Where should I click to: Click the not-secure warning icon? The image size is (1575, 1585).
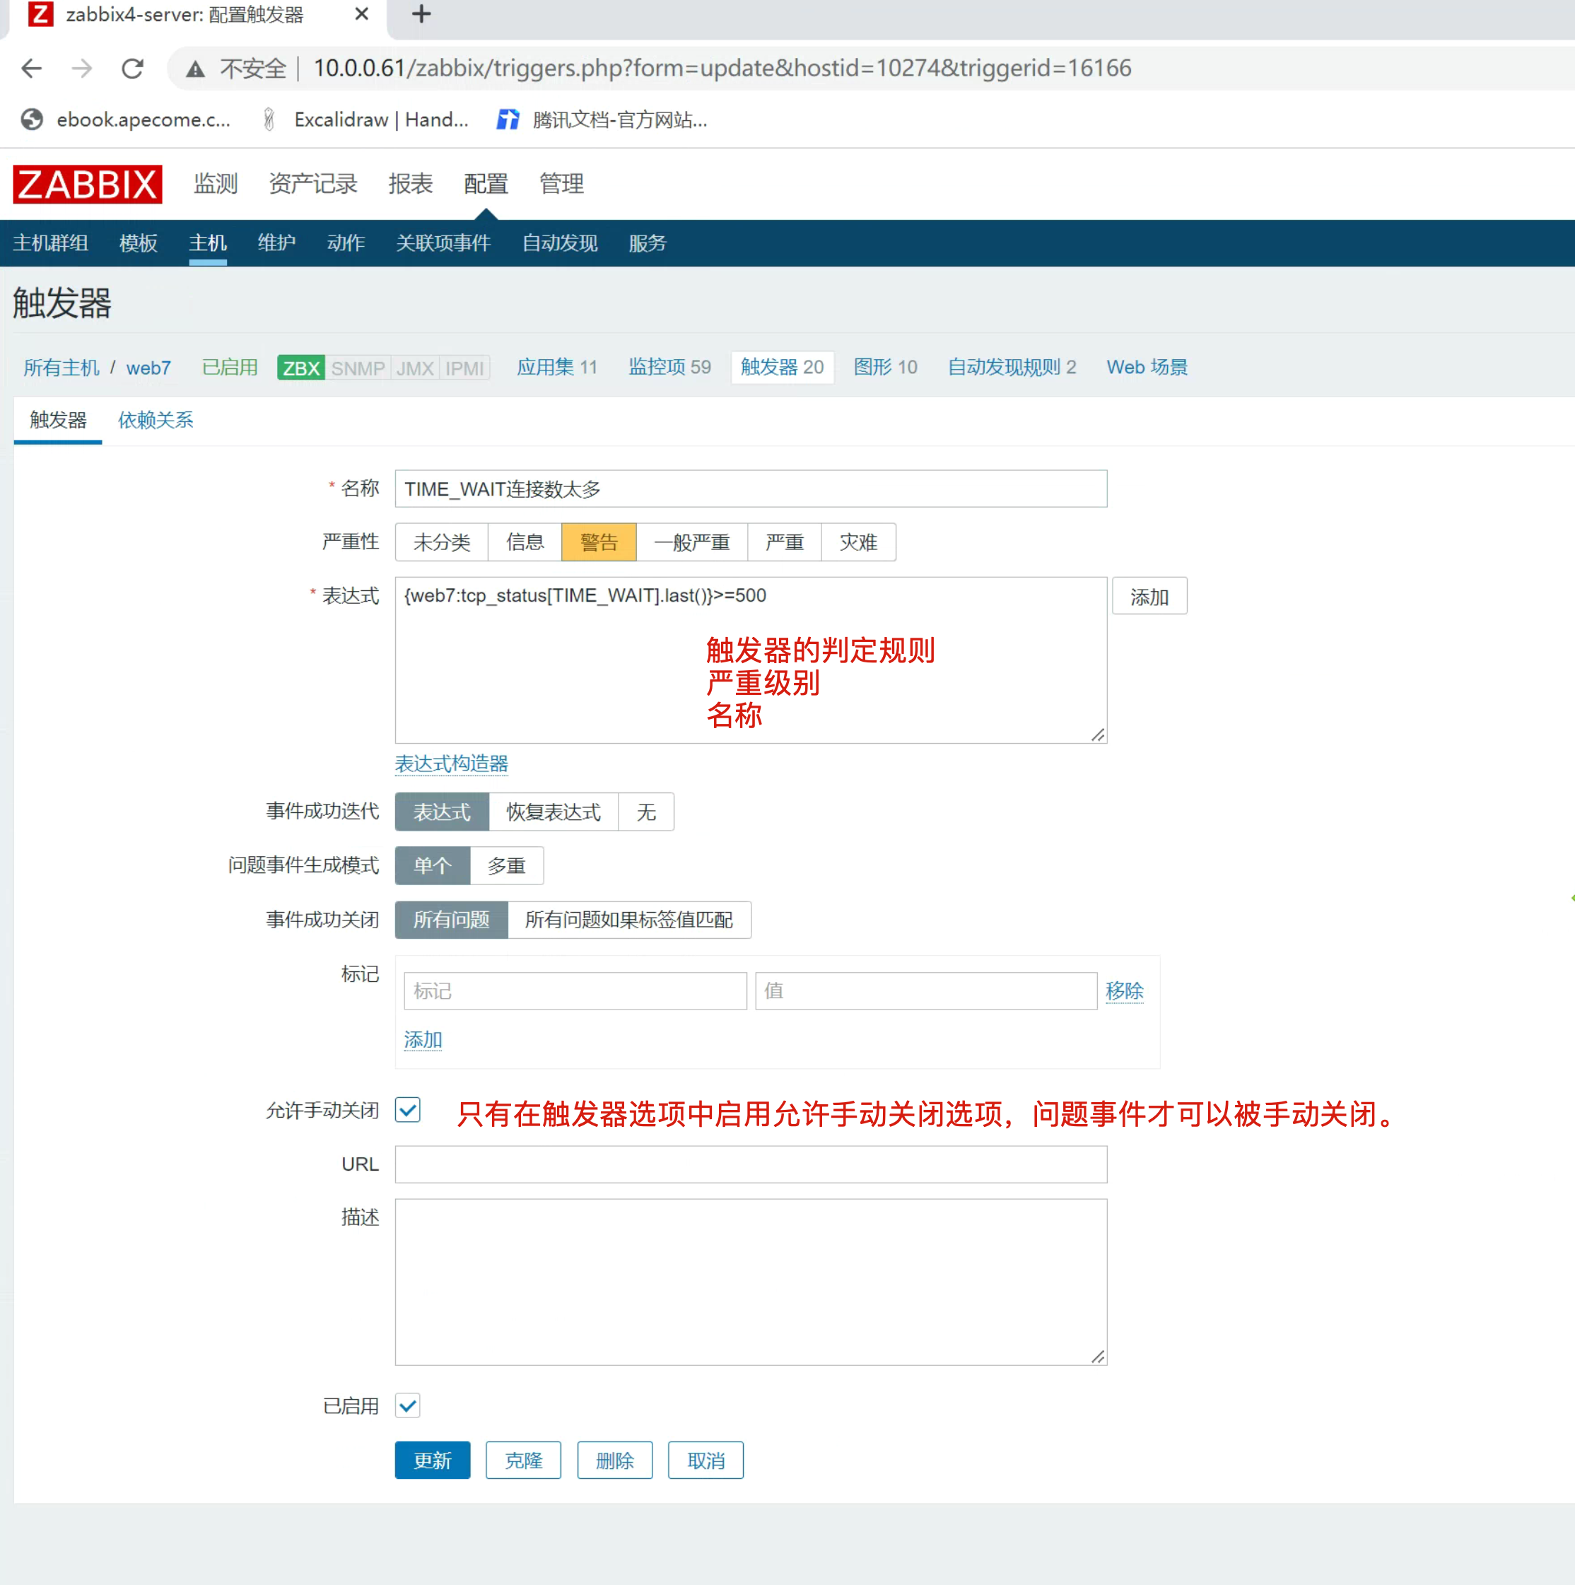point(195,69)
